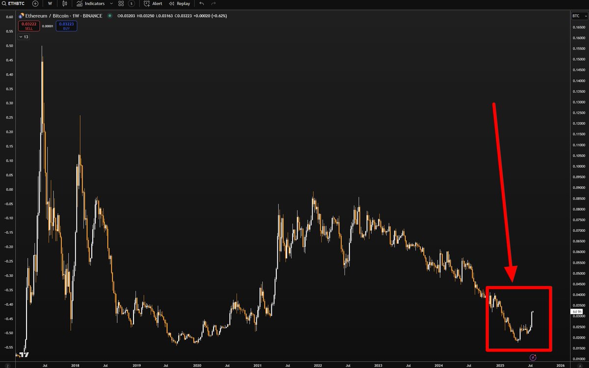589x368 pixels.
Task: Click the Z button at bottom-left corner
Action: point(7,365)
